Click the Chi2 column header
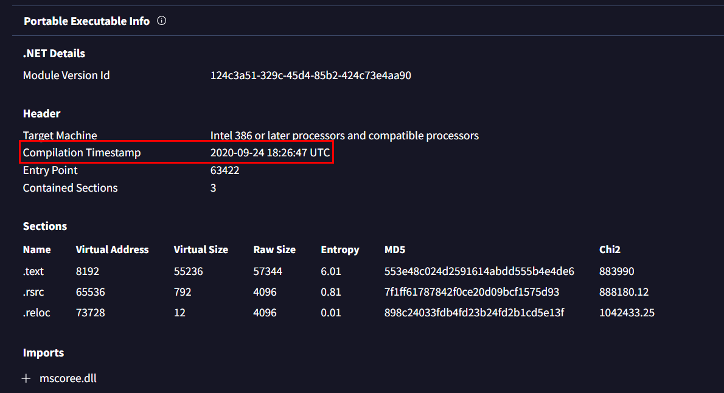 tap(610, 249)
